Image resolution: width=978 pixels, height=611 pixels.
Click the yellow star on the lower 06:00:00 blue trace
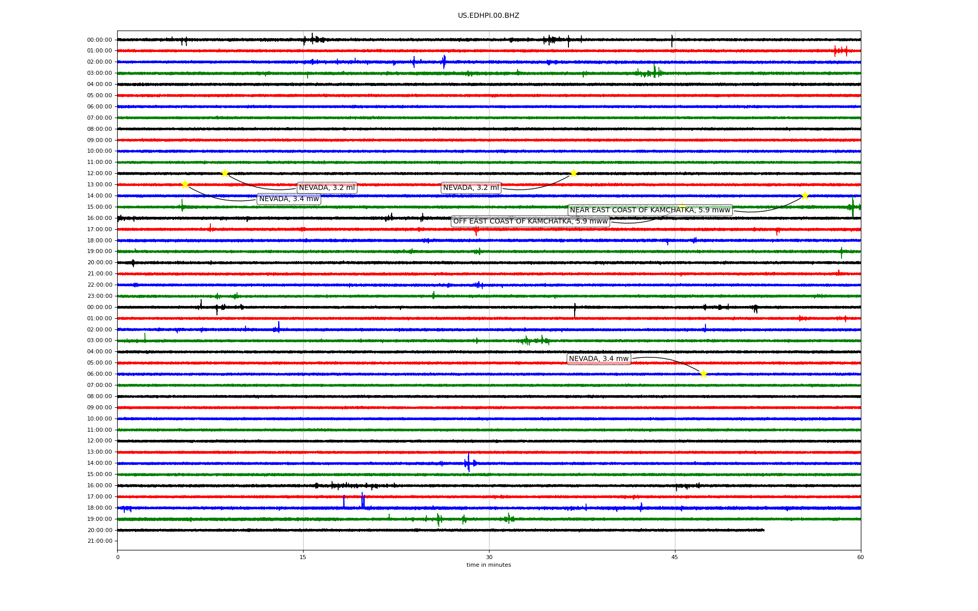click(x=703, y=374)
